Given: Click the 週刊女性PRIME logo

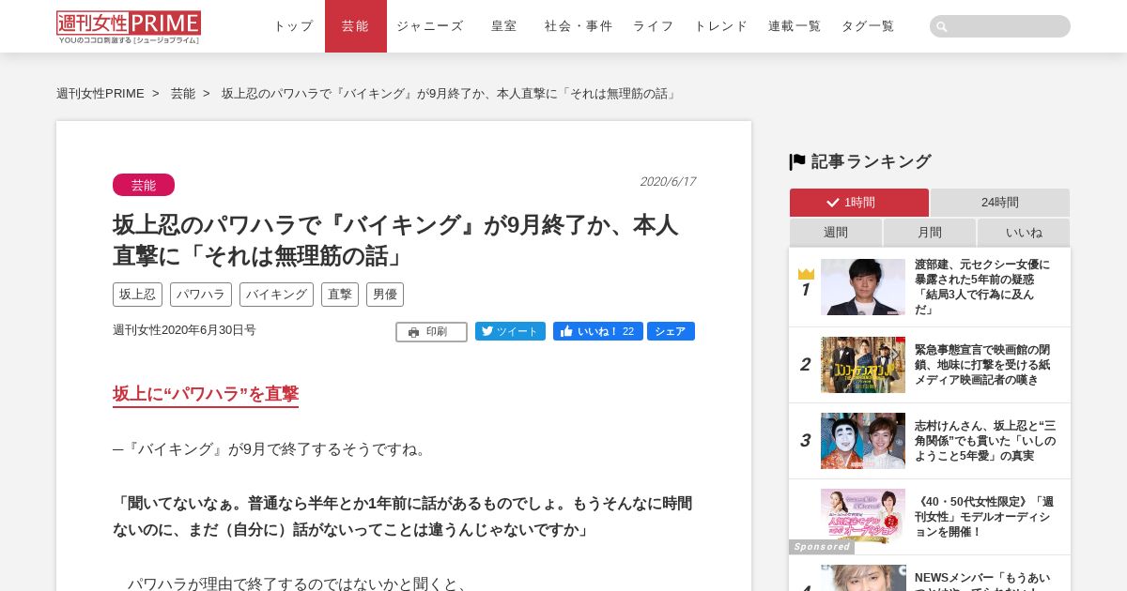Looking at the screenshot, I should [x=129, y=27].
